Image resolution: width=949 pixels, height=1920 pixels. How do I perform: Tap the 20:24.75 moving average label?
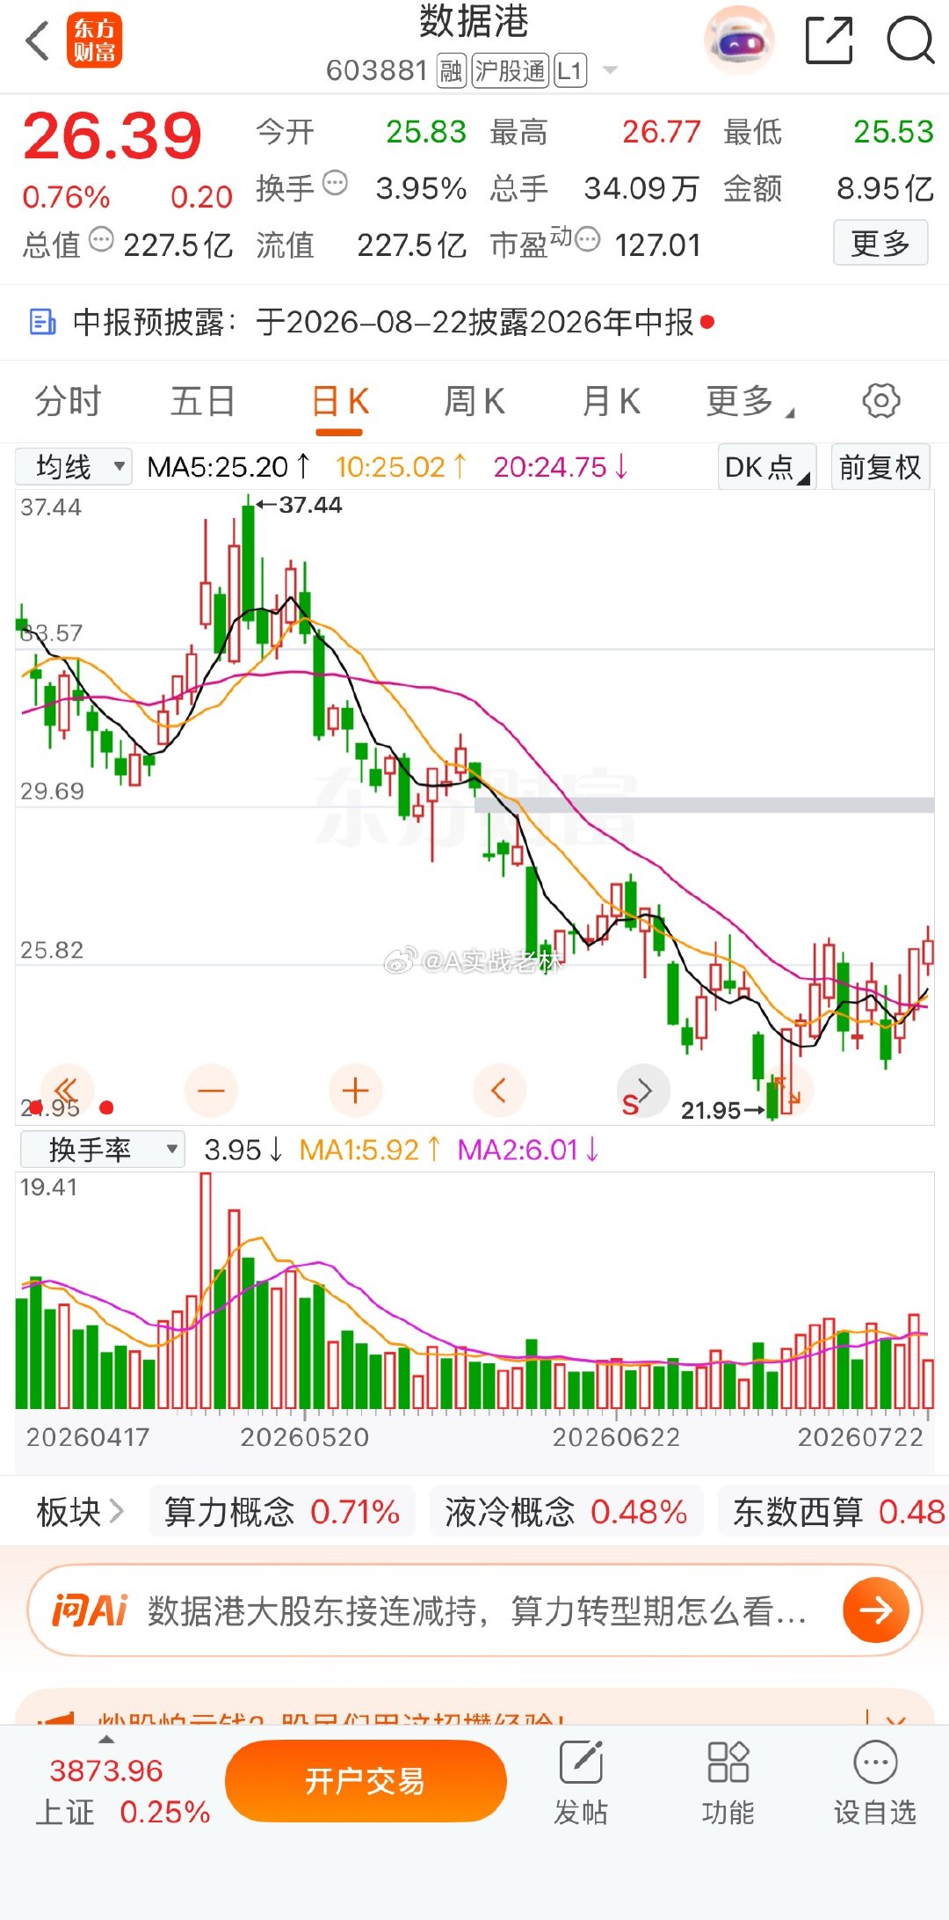pyautogui.click(x=561, y=467)
